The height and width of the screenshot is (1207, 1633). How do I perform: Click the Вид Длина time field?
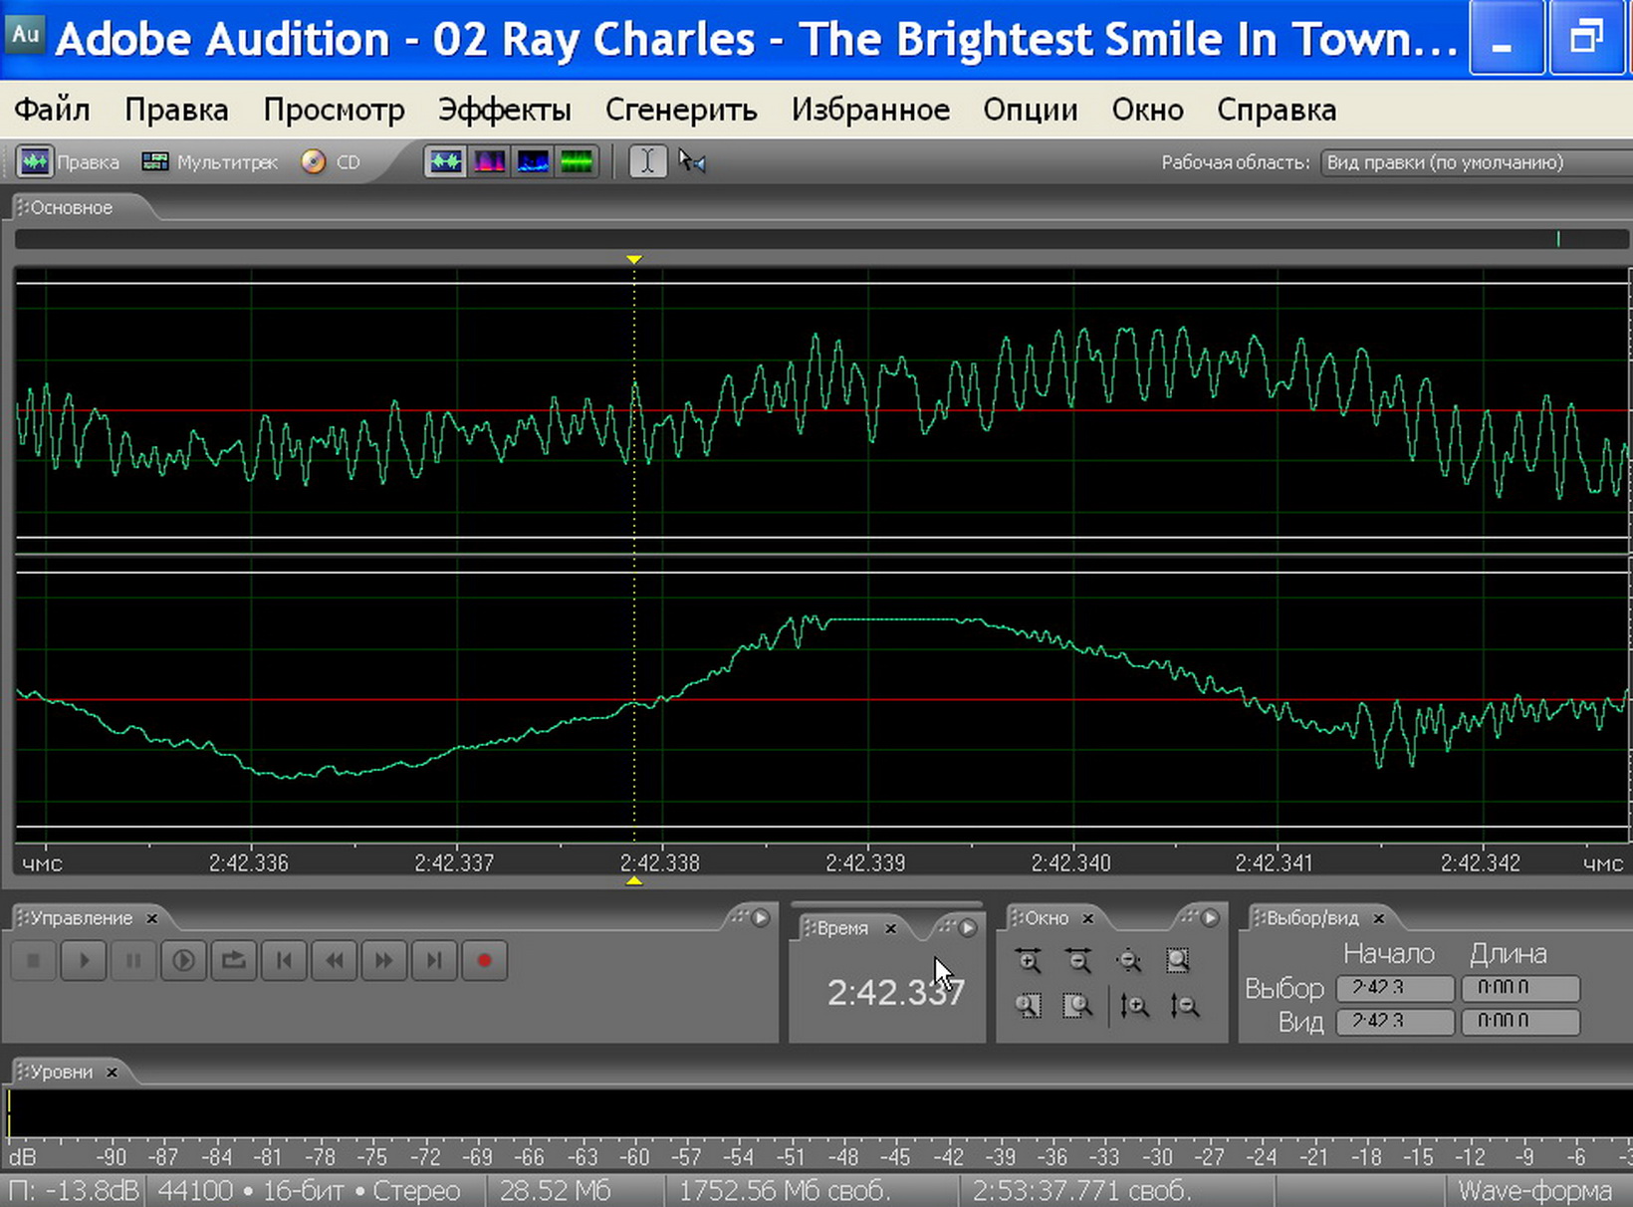pyautogui.click(x=1520, y=1021)
